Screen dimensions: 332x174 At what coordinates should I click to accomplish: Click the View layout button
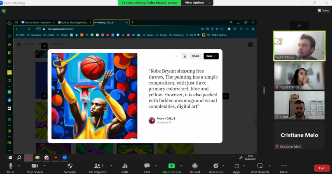tap(323, 10)
